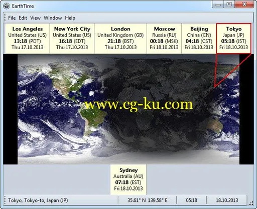This screenshot has height=209, width=257.
Task: Click the EarthTime globe icon in title bar
Action: click(x=7, y=6)
